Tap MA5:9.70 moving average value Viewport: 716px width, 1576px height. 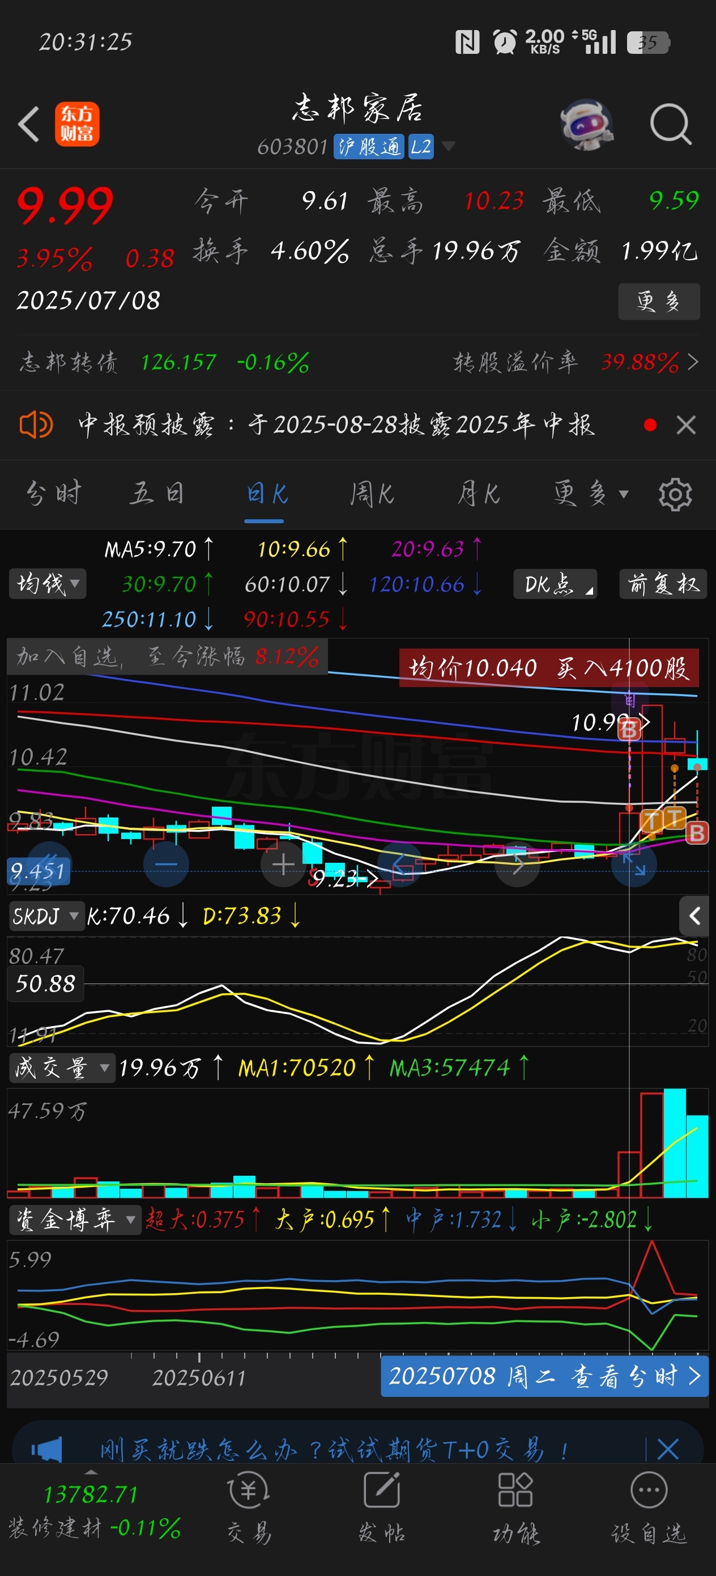click(159, 549)
